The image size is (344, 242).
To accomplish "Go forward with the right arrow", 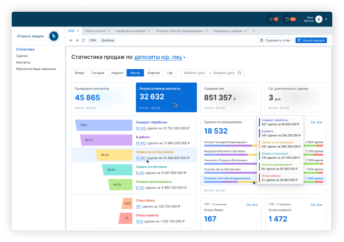I will (77, 40).
